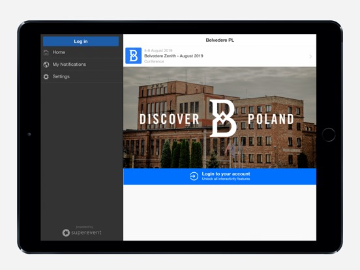Click the login arrow circle icon

[194, 176]
